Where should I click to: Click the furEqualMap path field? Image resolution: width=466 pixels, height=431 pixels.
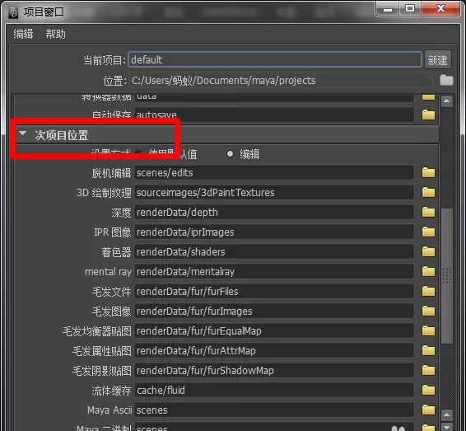[274, 331]
